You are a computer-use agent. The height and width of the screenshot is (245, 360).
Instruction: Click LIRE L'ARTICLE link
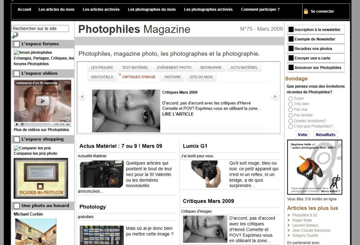(x=178, y=114)
